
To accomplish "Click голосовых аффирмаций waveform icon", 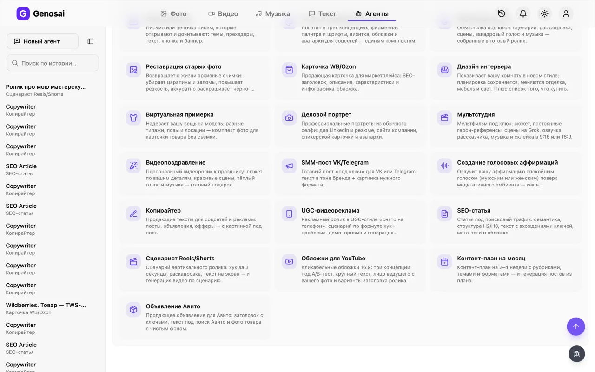I will [445, 166].
